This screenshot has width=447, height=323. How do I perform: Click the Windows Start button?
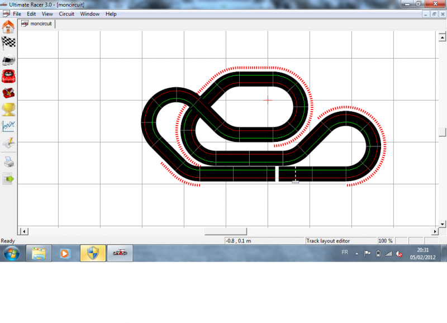(x=11, y=253)
